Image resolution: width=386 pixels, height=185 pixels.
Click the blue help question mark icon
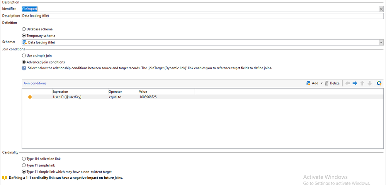tap(24, 68)
